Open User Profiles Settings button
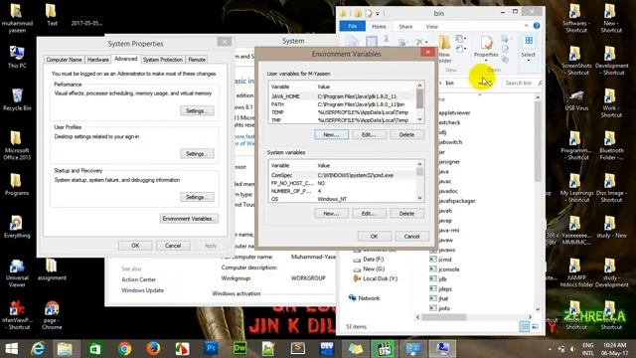Viewport: 636px width, 358px height. 197,154
